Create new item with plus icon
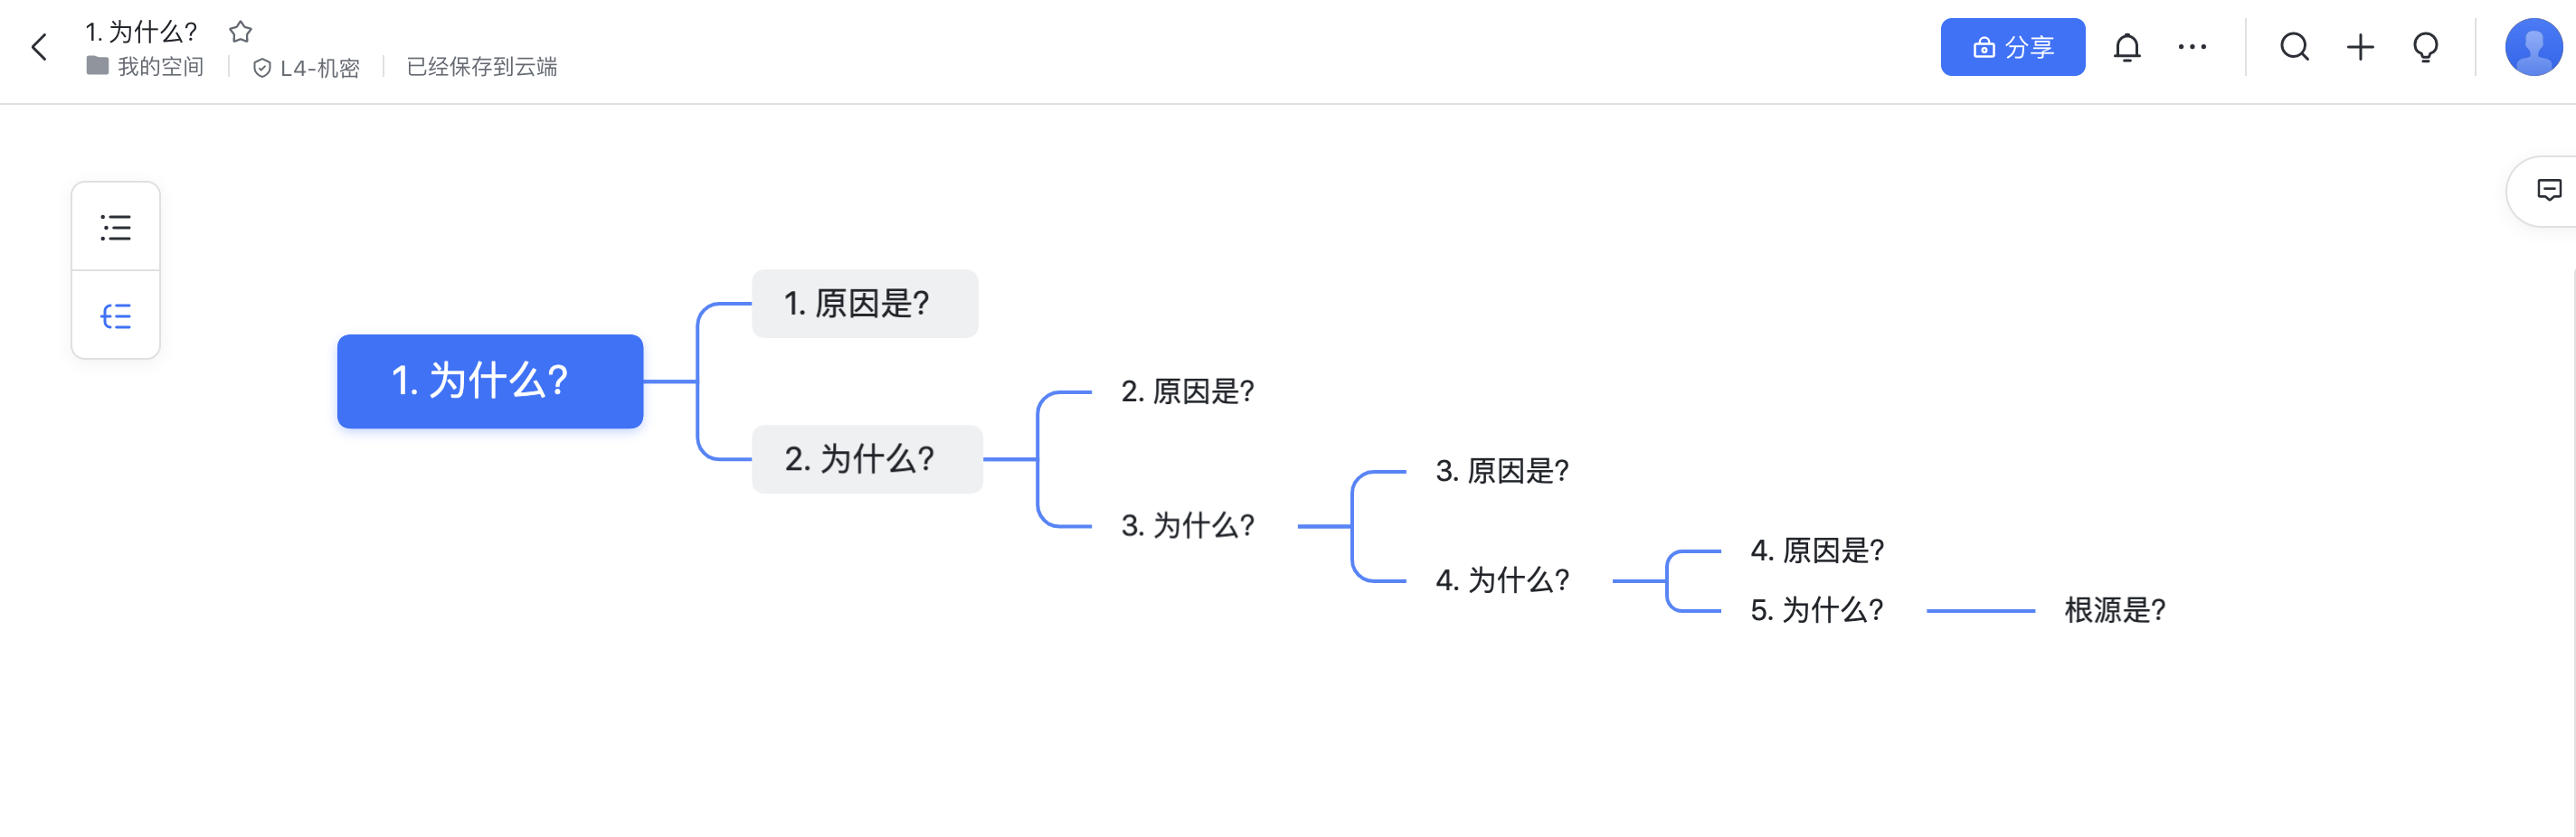2576x837 pixels. [x=2360, y=47]
